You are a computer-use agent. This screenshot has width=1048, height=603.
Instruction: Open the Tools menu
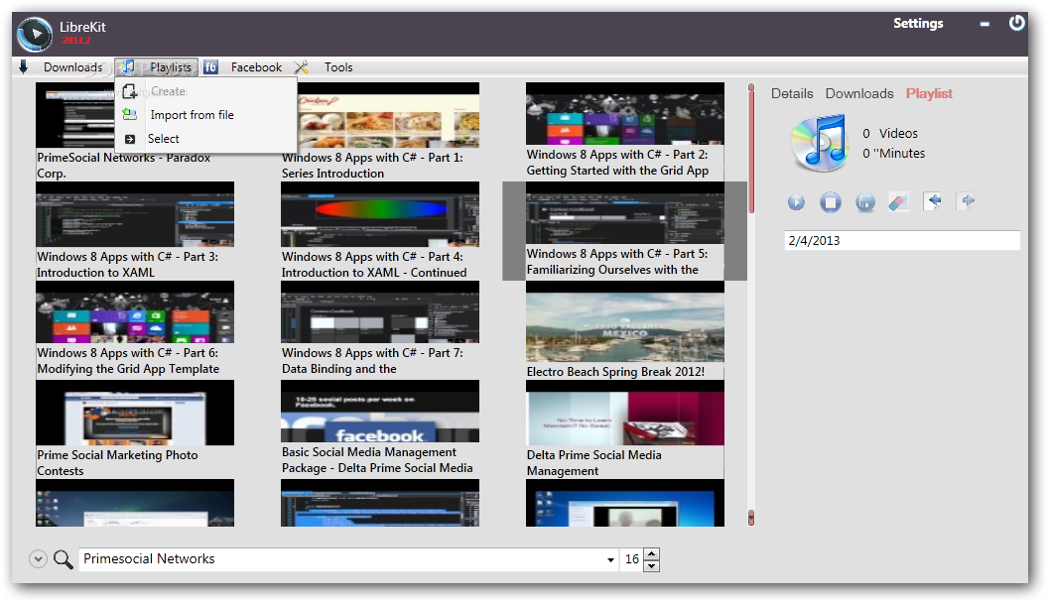coord(338,66)
